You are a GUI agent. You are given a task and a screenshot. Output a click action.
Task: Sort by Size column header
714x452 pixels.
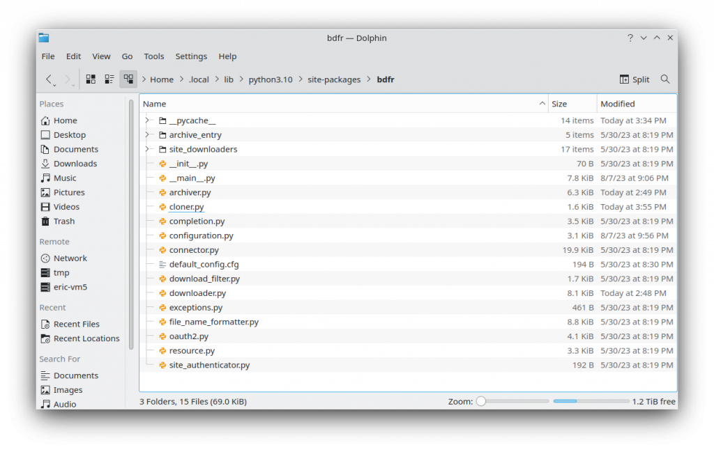point(572,104)
